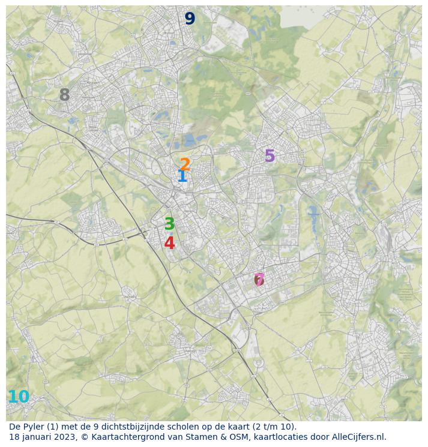The height and width of the screenshot is (447, 428).
Task: Click the blue lake north of marker 2
Action: pos(190,140)
